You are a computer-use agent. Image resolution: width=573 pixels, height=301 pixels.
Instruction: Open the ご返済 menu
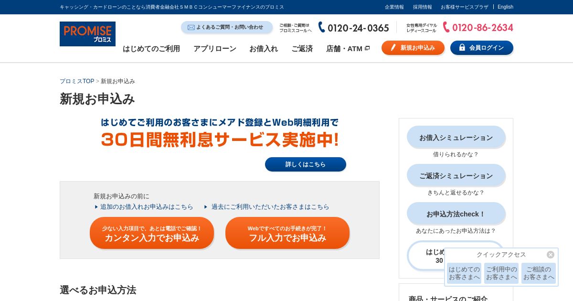coord(302,48)
